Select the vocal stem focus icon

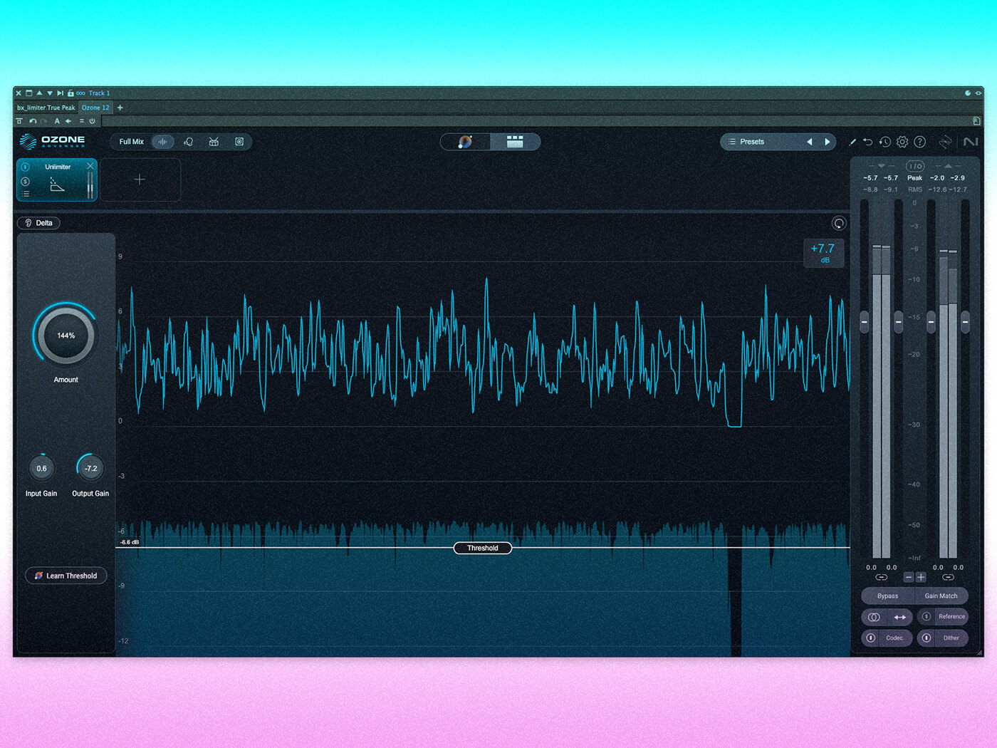click(189, 142)
